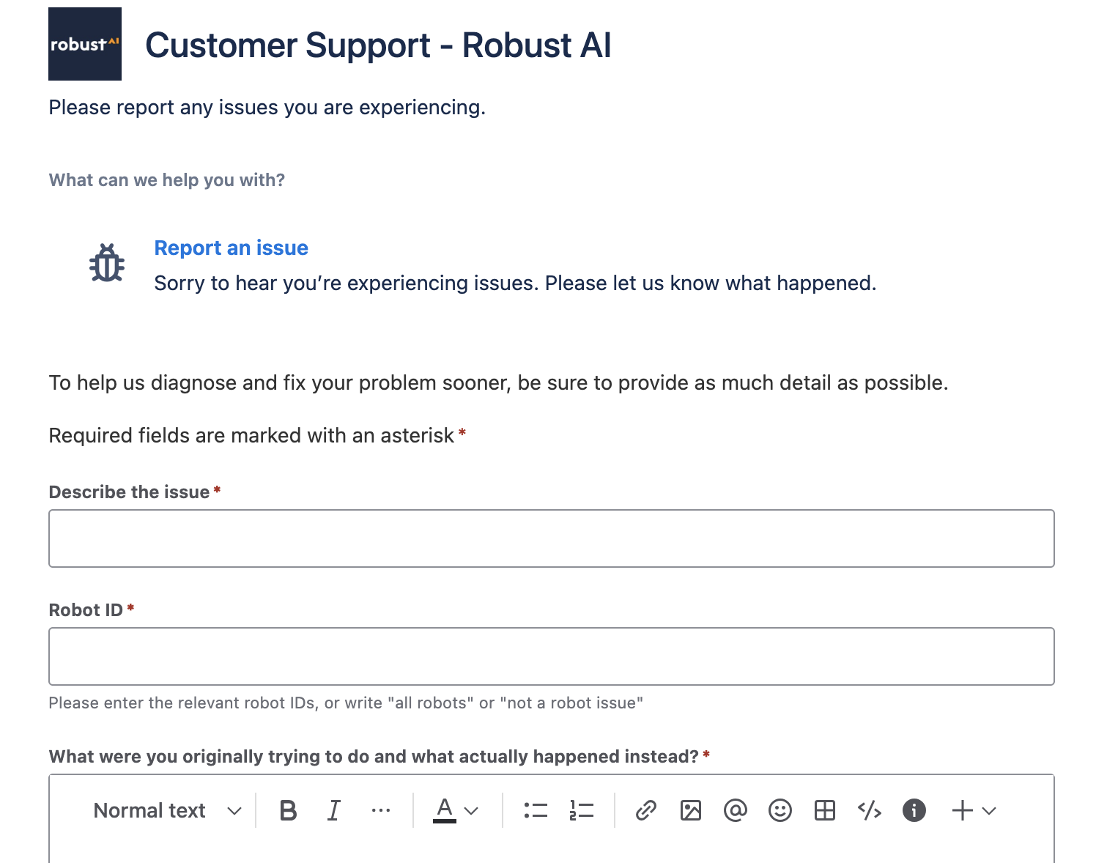Image resolution: width=1096 pixels, height=863 pixels.
Task: Pick text color via the A swatch
Action: pos(445,810)
